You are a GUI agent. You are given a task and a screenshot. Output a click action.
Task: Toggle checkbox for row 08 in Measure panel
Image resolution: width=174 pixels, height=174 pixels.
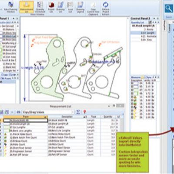pyautogui.click(x=132, y=94)
